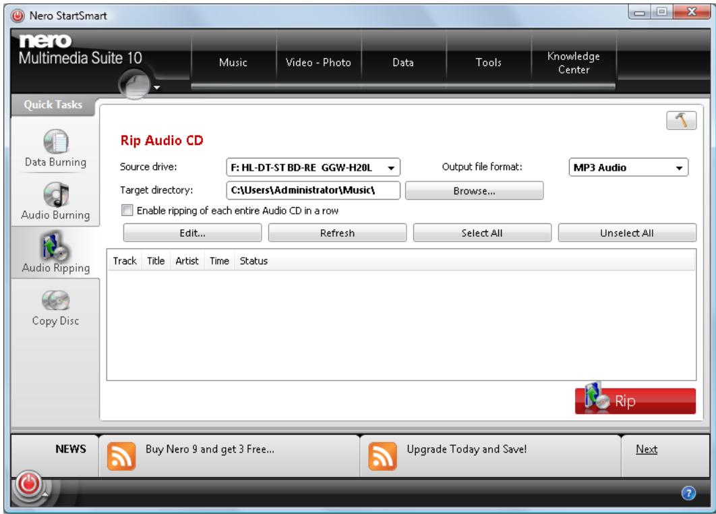The image size is (716, 514).
Task: Click the red power button at bottom left
Action: pyautogui.click(x=29, y=483)
